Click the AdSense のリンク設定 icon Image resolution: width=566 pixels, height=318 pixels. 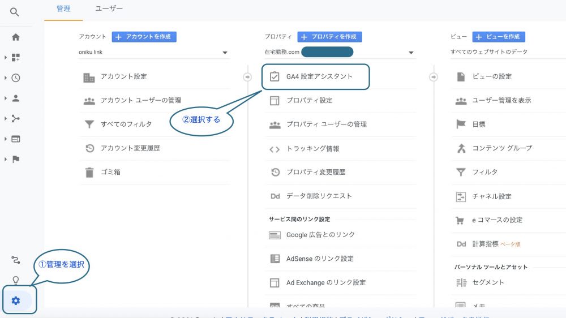pyautogui.click(x=275, y=259)
